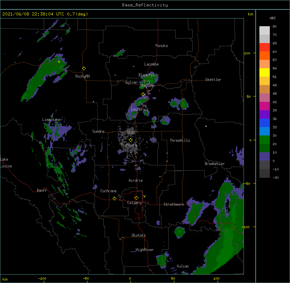Click the dBZ legend heading

(273, 18)
